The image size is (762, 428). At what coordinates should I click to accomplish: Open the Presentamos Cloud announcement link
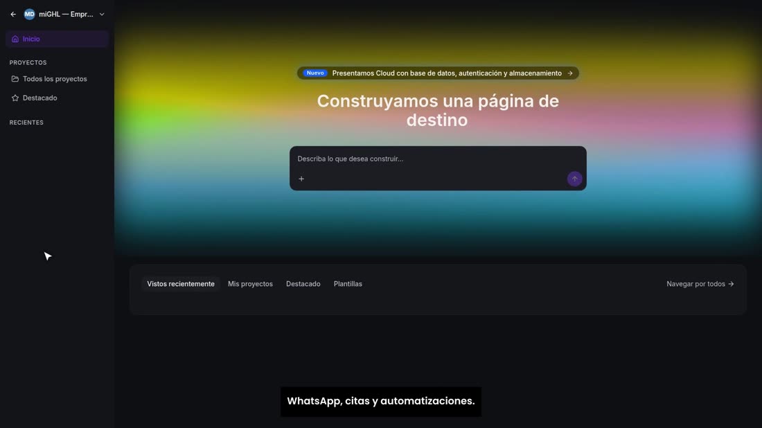tap(438, 73)
